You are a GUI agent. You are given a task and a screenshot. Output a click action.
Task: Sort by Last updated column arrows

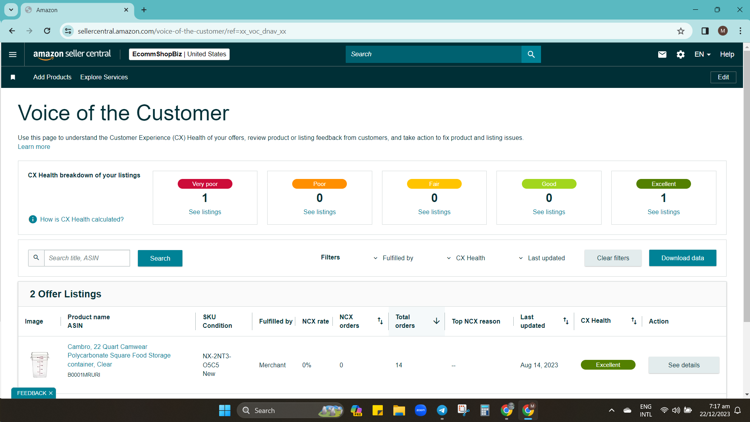tap(566, 321)
